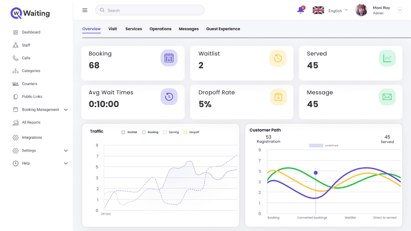Open the Calls section

pyautogui.click(x=26, y=58)
